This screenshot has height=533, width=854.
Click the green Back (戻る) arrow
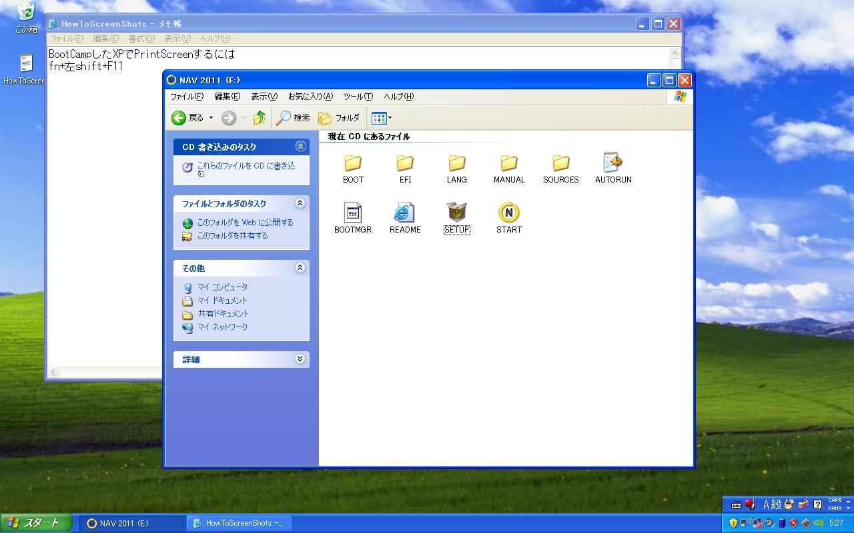pos(179,118)
